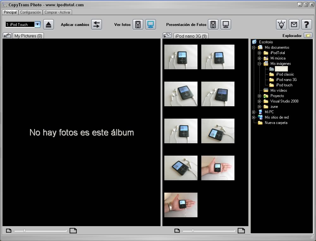Expand the Mis sitios de red node
Image resolution: width=316 pixels, height=241 pixels.
(x=253, y=117)
